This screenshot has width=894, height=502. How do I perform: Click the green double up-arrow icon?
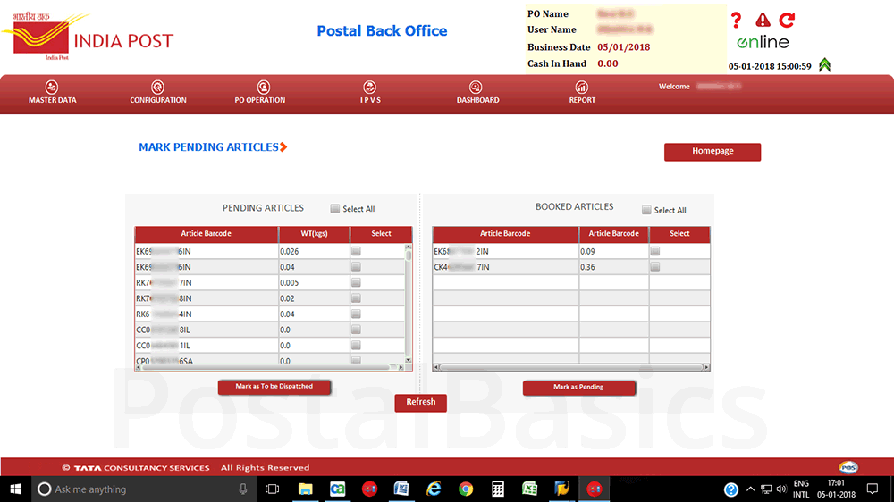pyautogui.click(x=824, y=64)
